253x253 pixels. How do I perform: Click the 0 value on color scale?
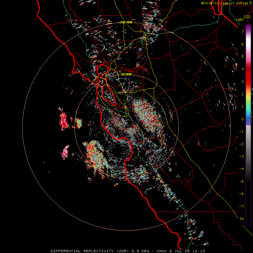[x=243, y=119]
